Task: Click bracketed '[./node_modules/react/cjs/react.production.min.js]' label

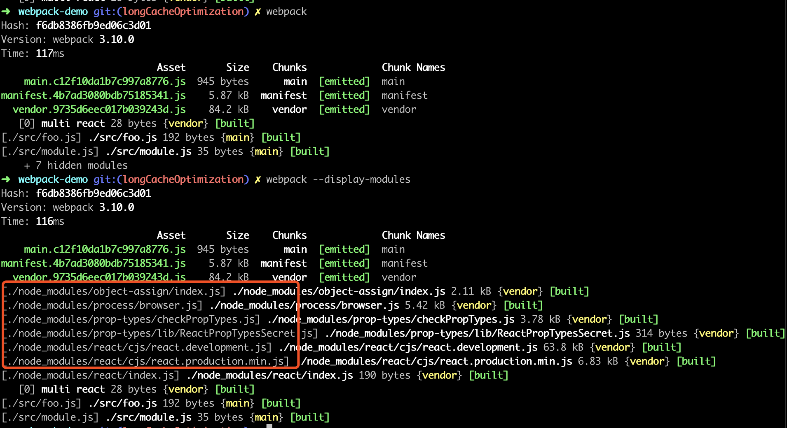Action: point(145,361)
